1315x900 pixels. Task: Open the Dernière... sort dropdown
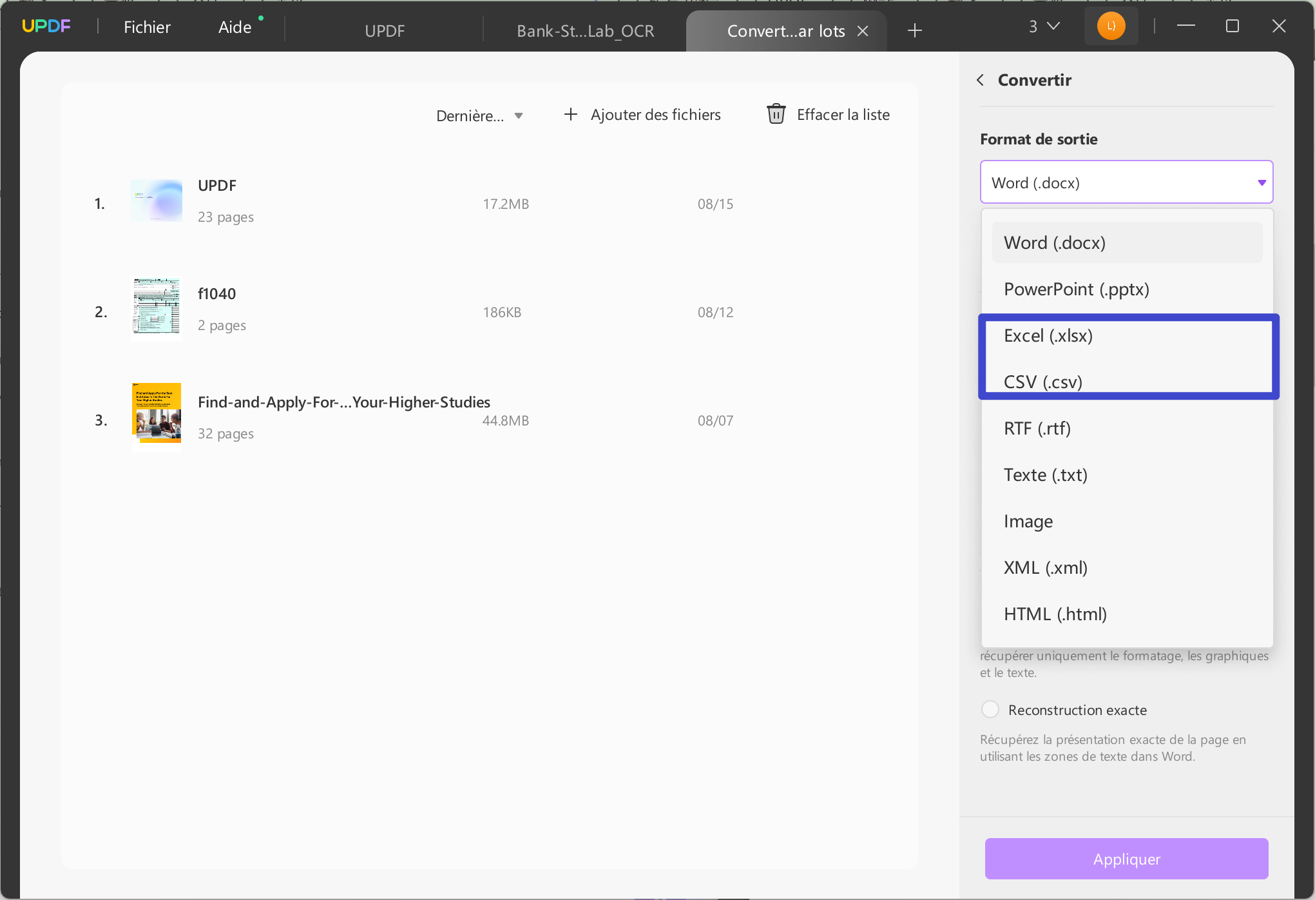(x=479, y=116)
